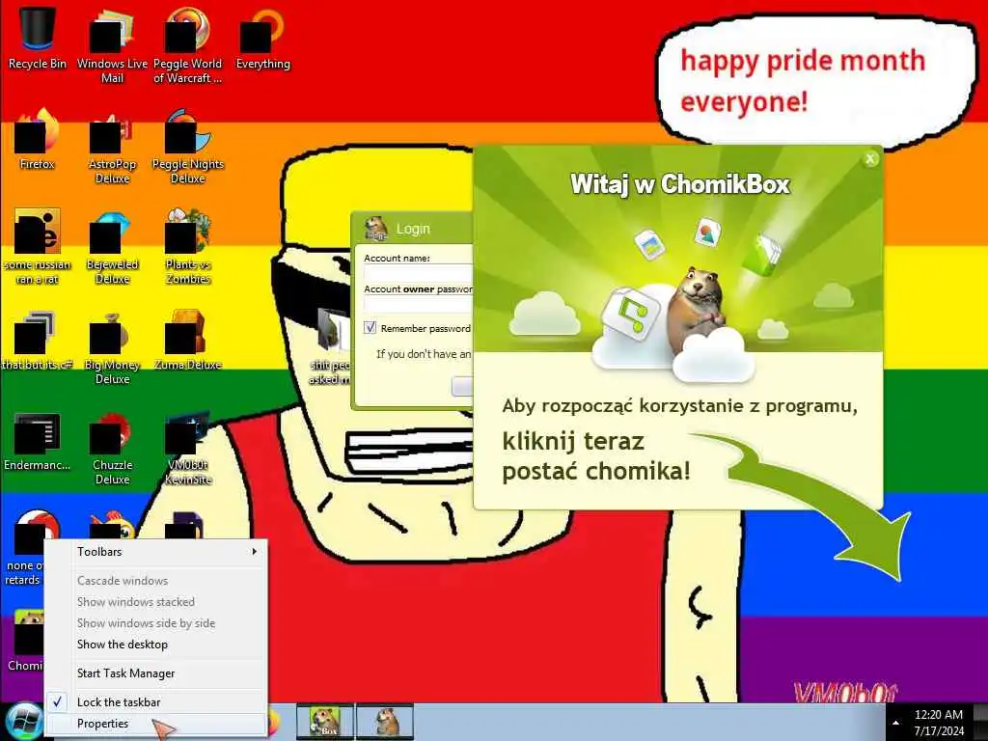
Task: Open the clock showing 12:20 AM
Action: 939,723
